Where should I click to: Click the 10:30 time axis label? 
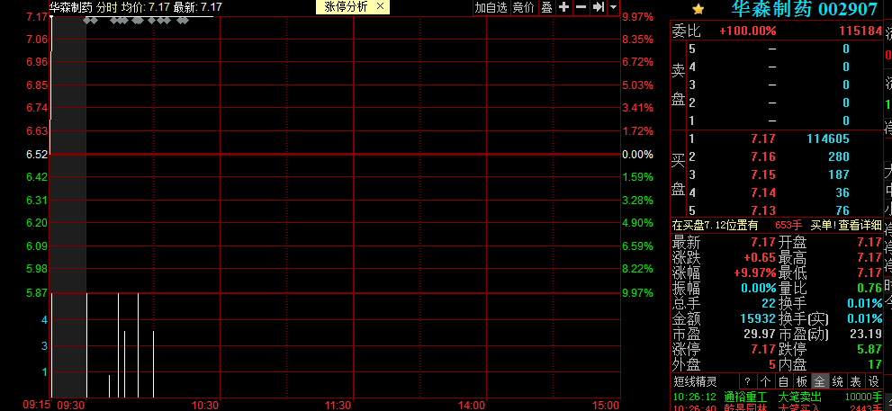point(205,406)
